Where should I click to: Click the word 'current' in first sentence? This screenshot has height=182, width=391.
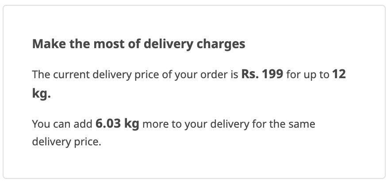(x=71, y=75)
